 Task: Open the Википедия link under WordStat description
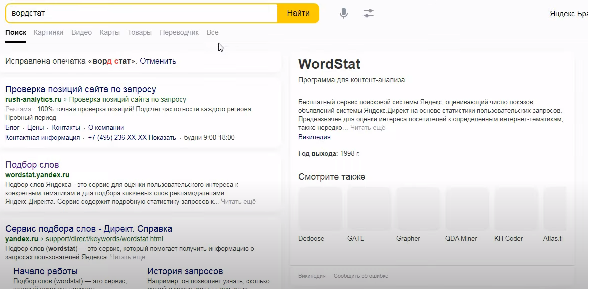point(314,137)
